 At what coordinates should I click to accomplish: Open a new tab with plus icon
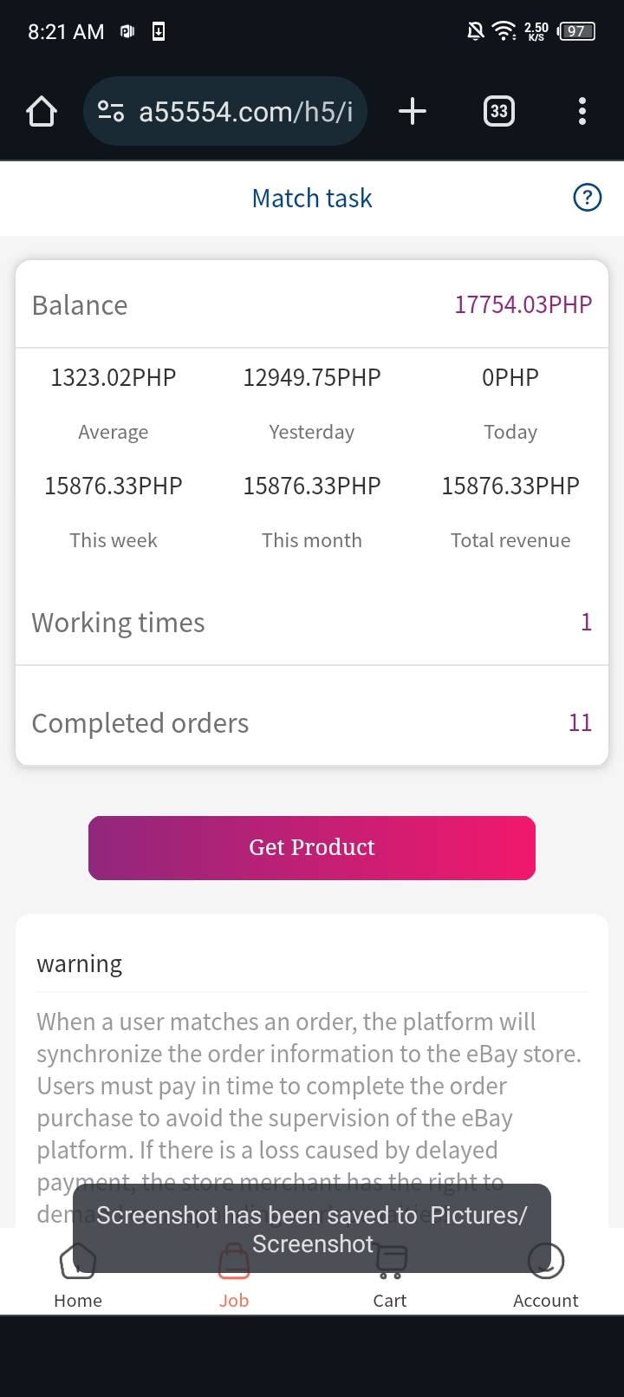click(x=413, y=112)
